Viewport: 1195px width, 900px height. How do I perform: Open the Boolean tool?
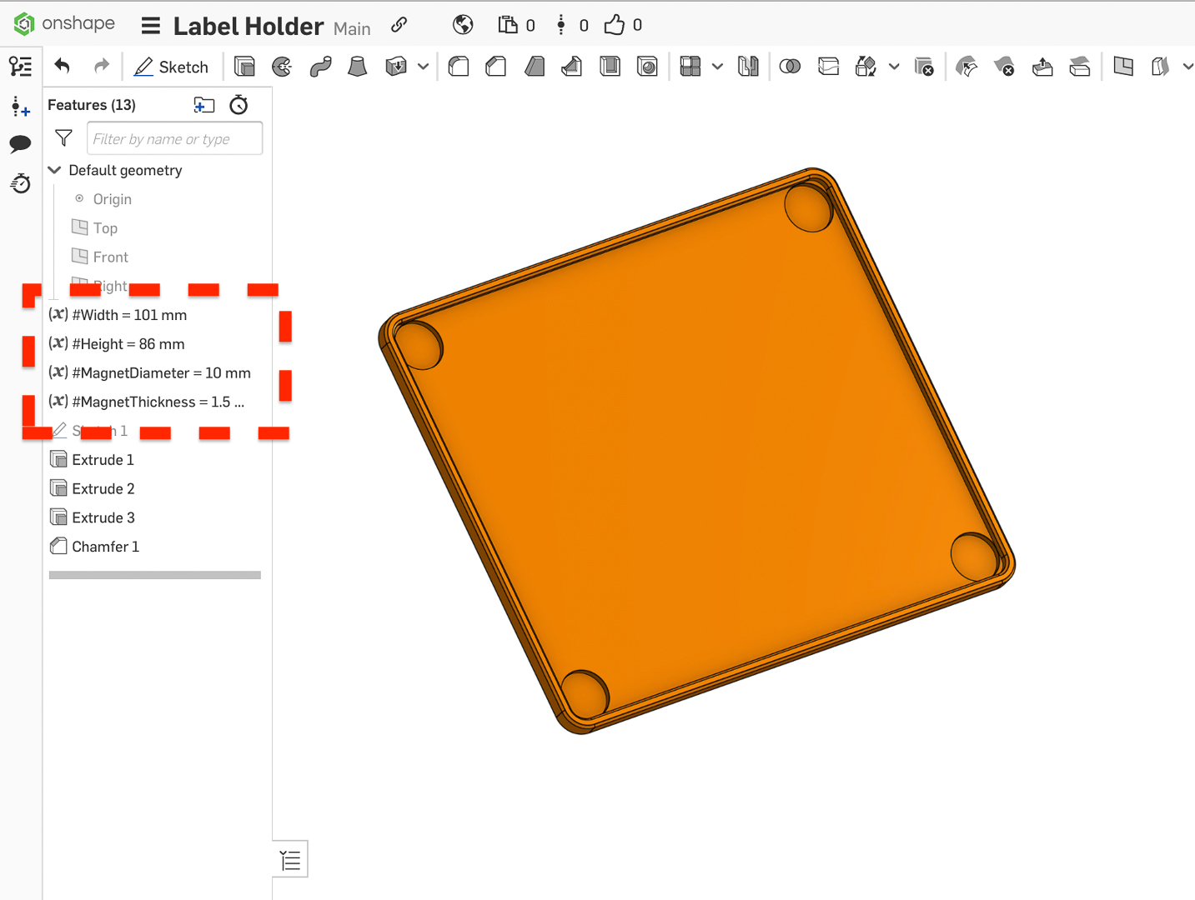tap(790, 66)
